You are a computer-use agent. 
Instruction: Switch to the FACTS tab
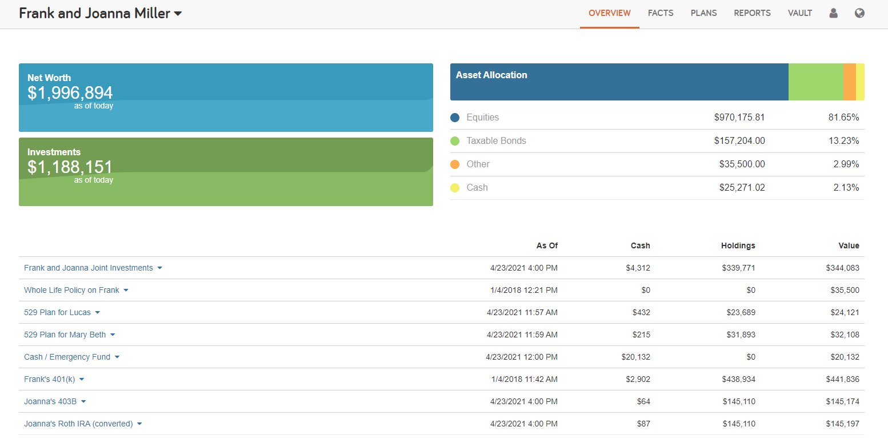tap(661, 13)
